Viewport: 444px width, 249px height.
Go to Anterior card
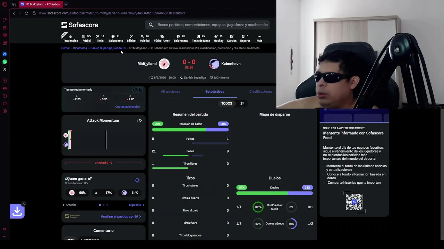coord(69,205)
